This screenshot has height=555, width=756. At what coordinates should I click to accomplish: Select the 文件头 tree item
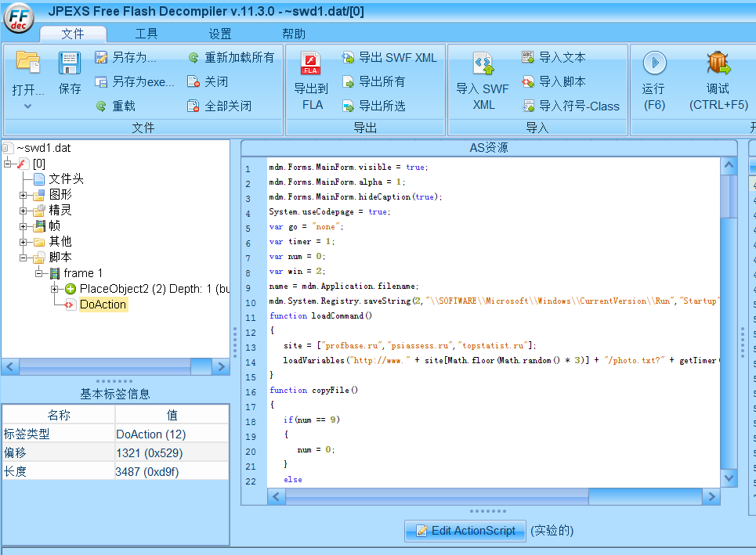click(66, 179)
